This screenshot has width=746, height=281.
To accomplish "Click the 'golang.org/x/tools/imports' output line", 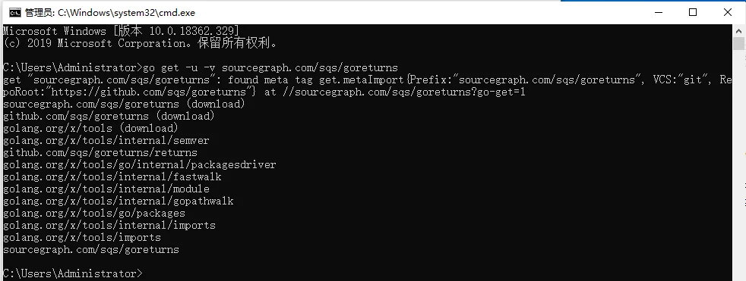I will click(x=82, y=237).
